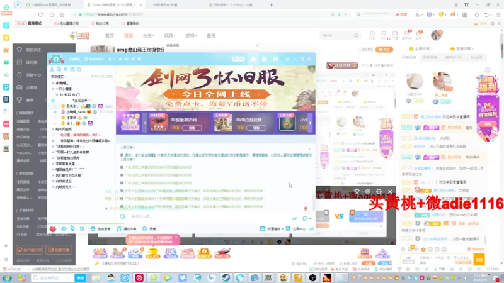
Task: Open the Douyu categories (分类) dropdown
Action: 149,36
